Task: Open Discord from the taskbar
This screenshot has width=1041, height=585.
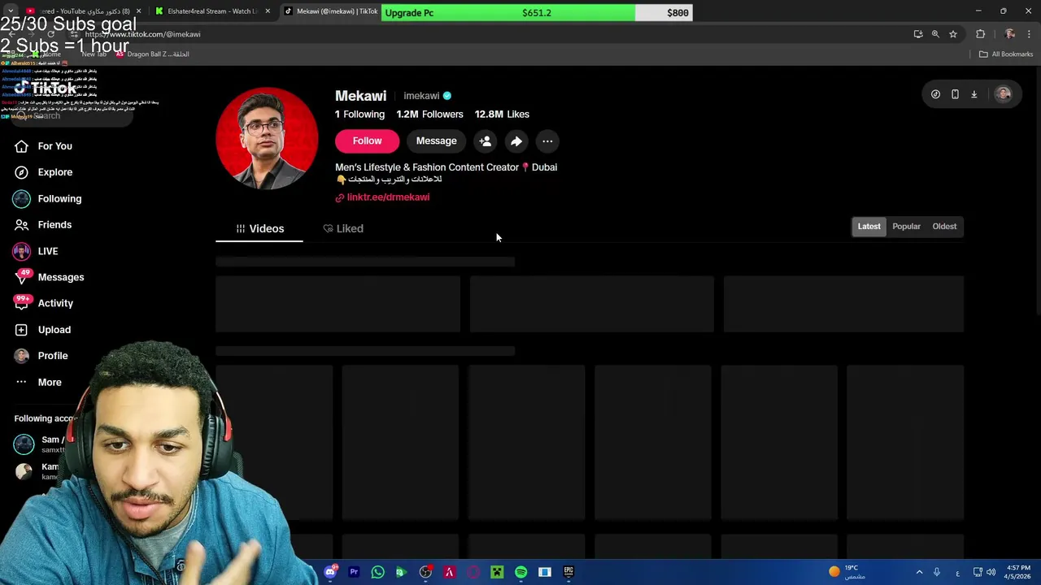Action: pyautogui.click(x=330, y=572)
